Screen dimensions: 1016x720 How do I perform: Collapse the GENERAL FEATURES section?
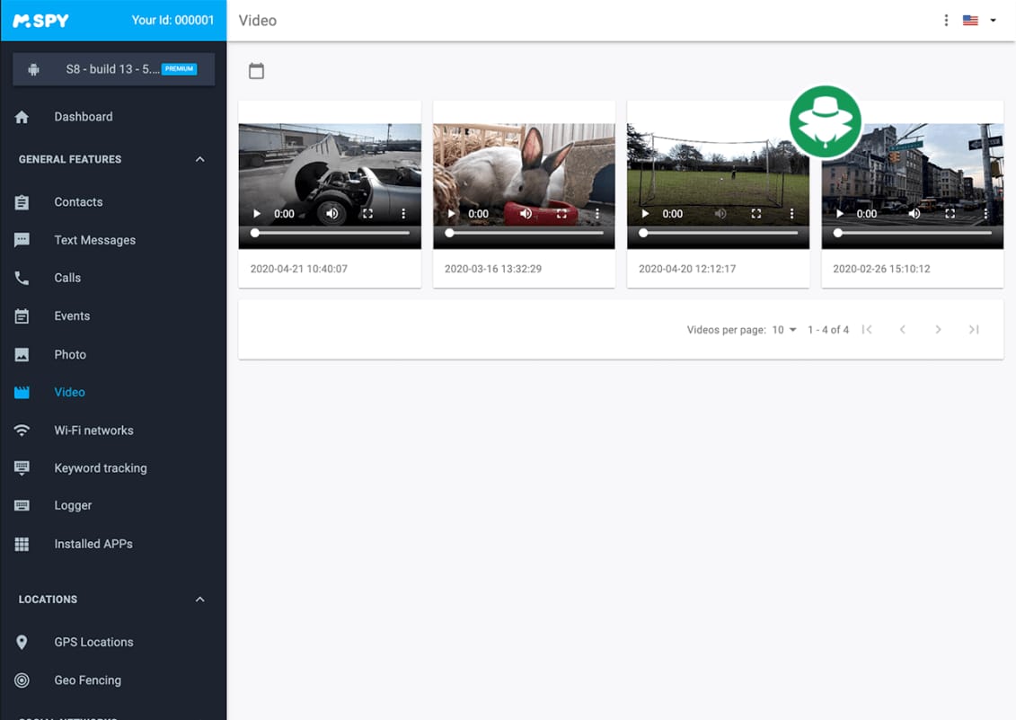pyautogui.click(x=199, y=159)
